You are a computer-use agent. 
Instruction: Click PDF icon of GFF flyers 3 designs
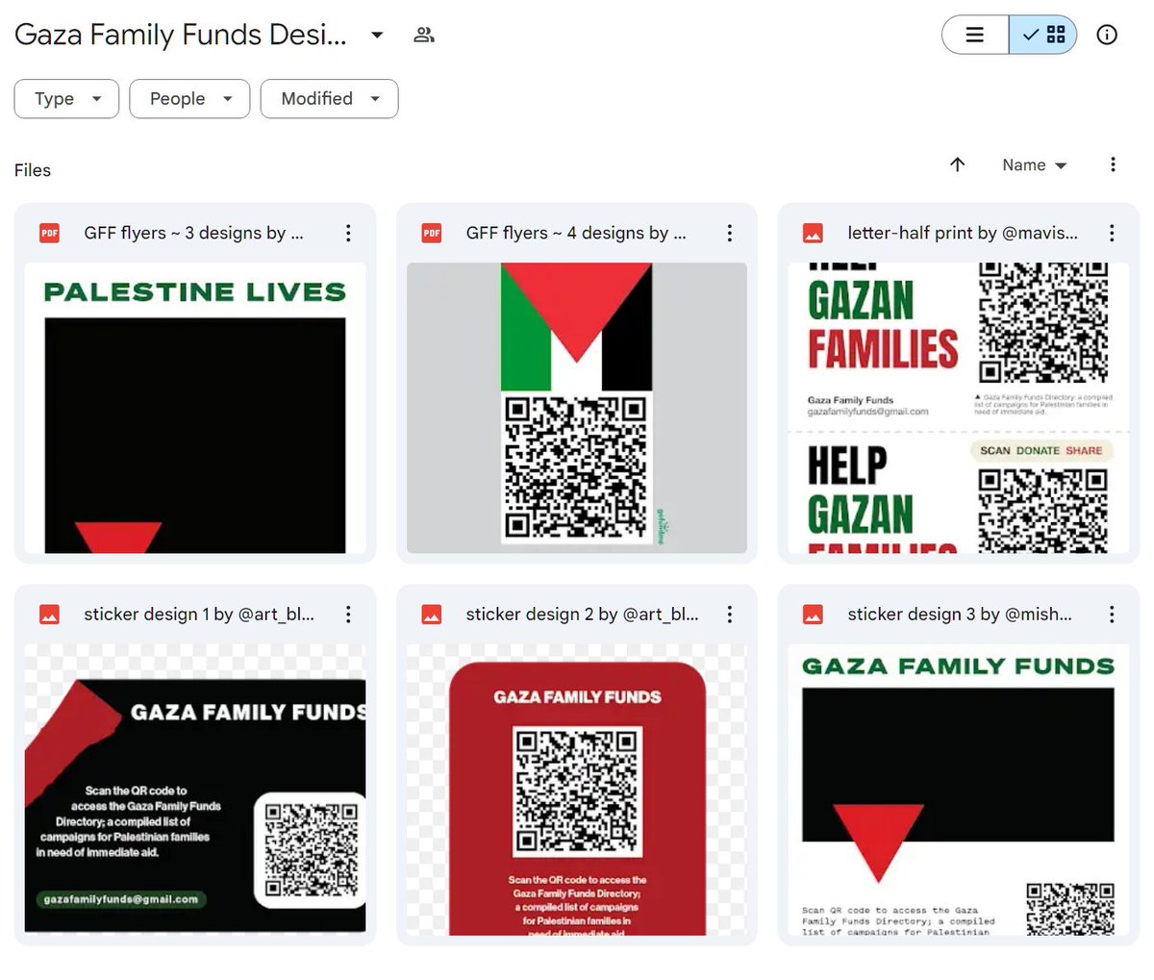click(x=49, y=233)
